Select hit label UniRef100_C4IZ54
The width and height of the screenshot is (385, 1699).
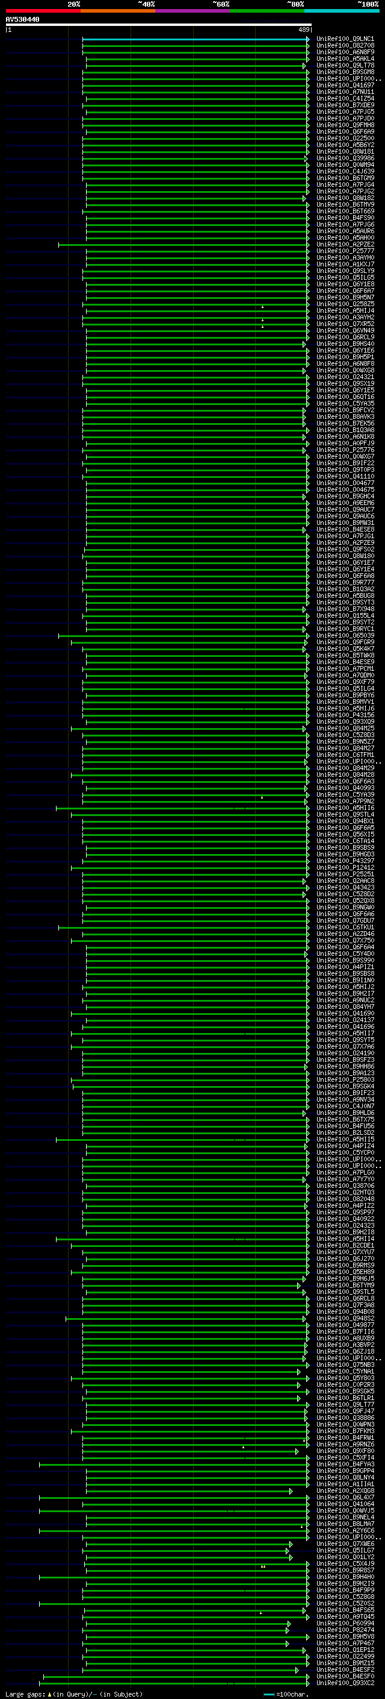[x=345, y=99]
